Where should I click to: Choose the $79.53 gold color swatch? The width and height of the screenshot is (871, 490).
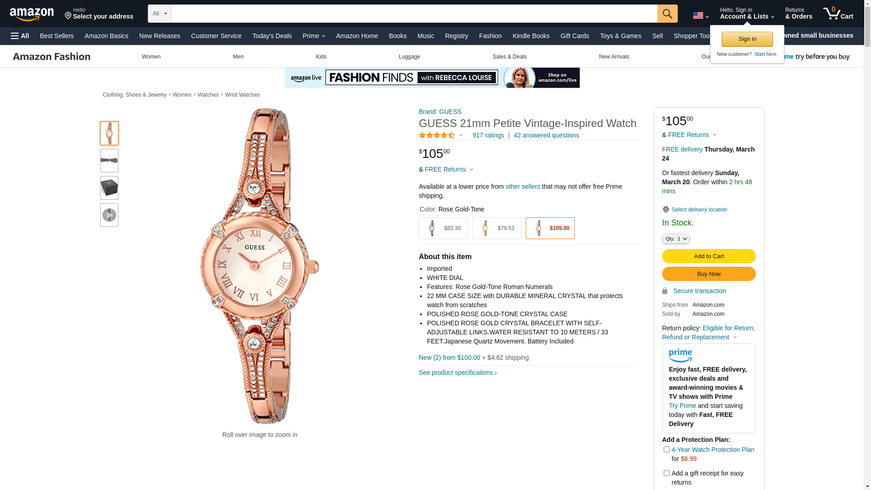click(497, 228)
